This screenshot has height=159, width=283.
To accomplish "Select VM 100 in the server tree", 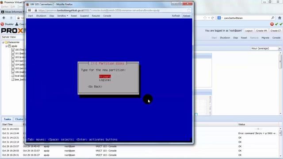I will pyautogui.click(x=18, y=50).
